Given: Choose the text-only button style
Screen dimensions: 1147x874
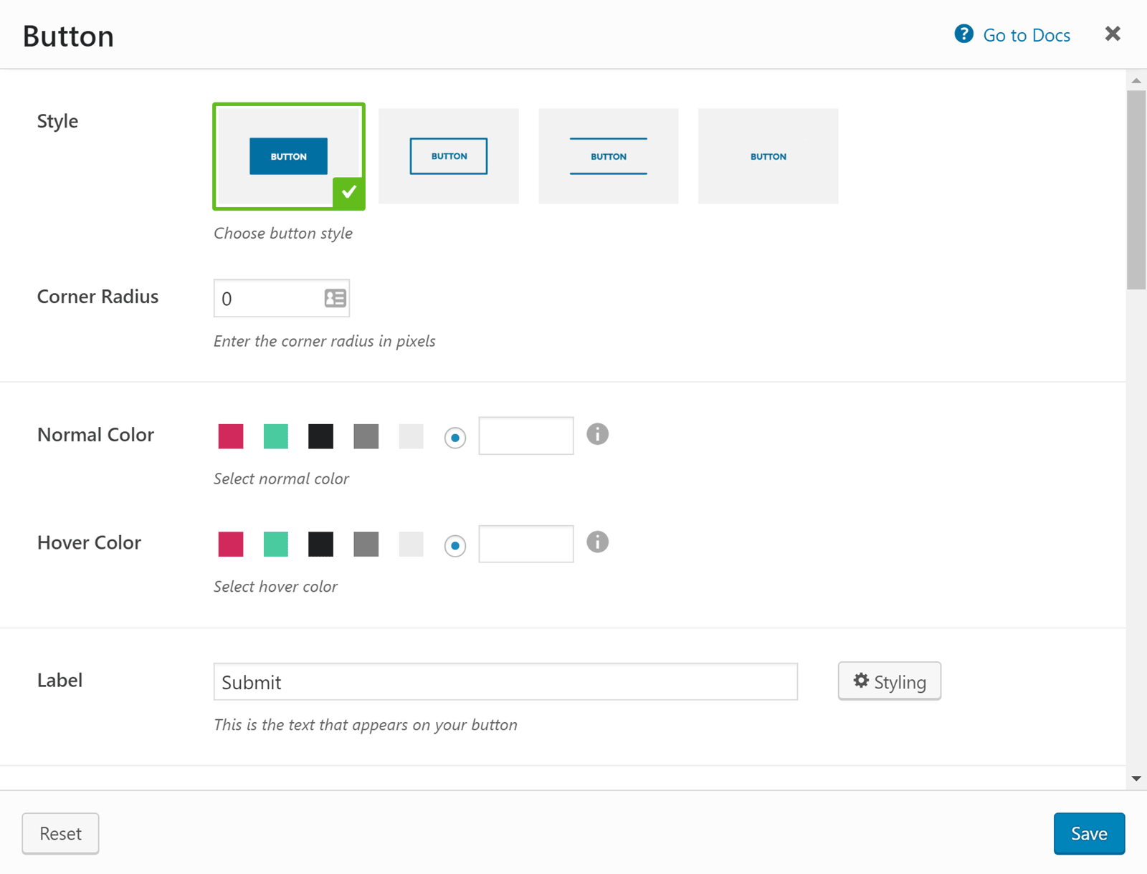Looking at the screenshot, I should (768, 156).
